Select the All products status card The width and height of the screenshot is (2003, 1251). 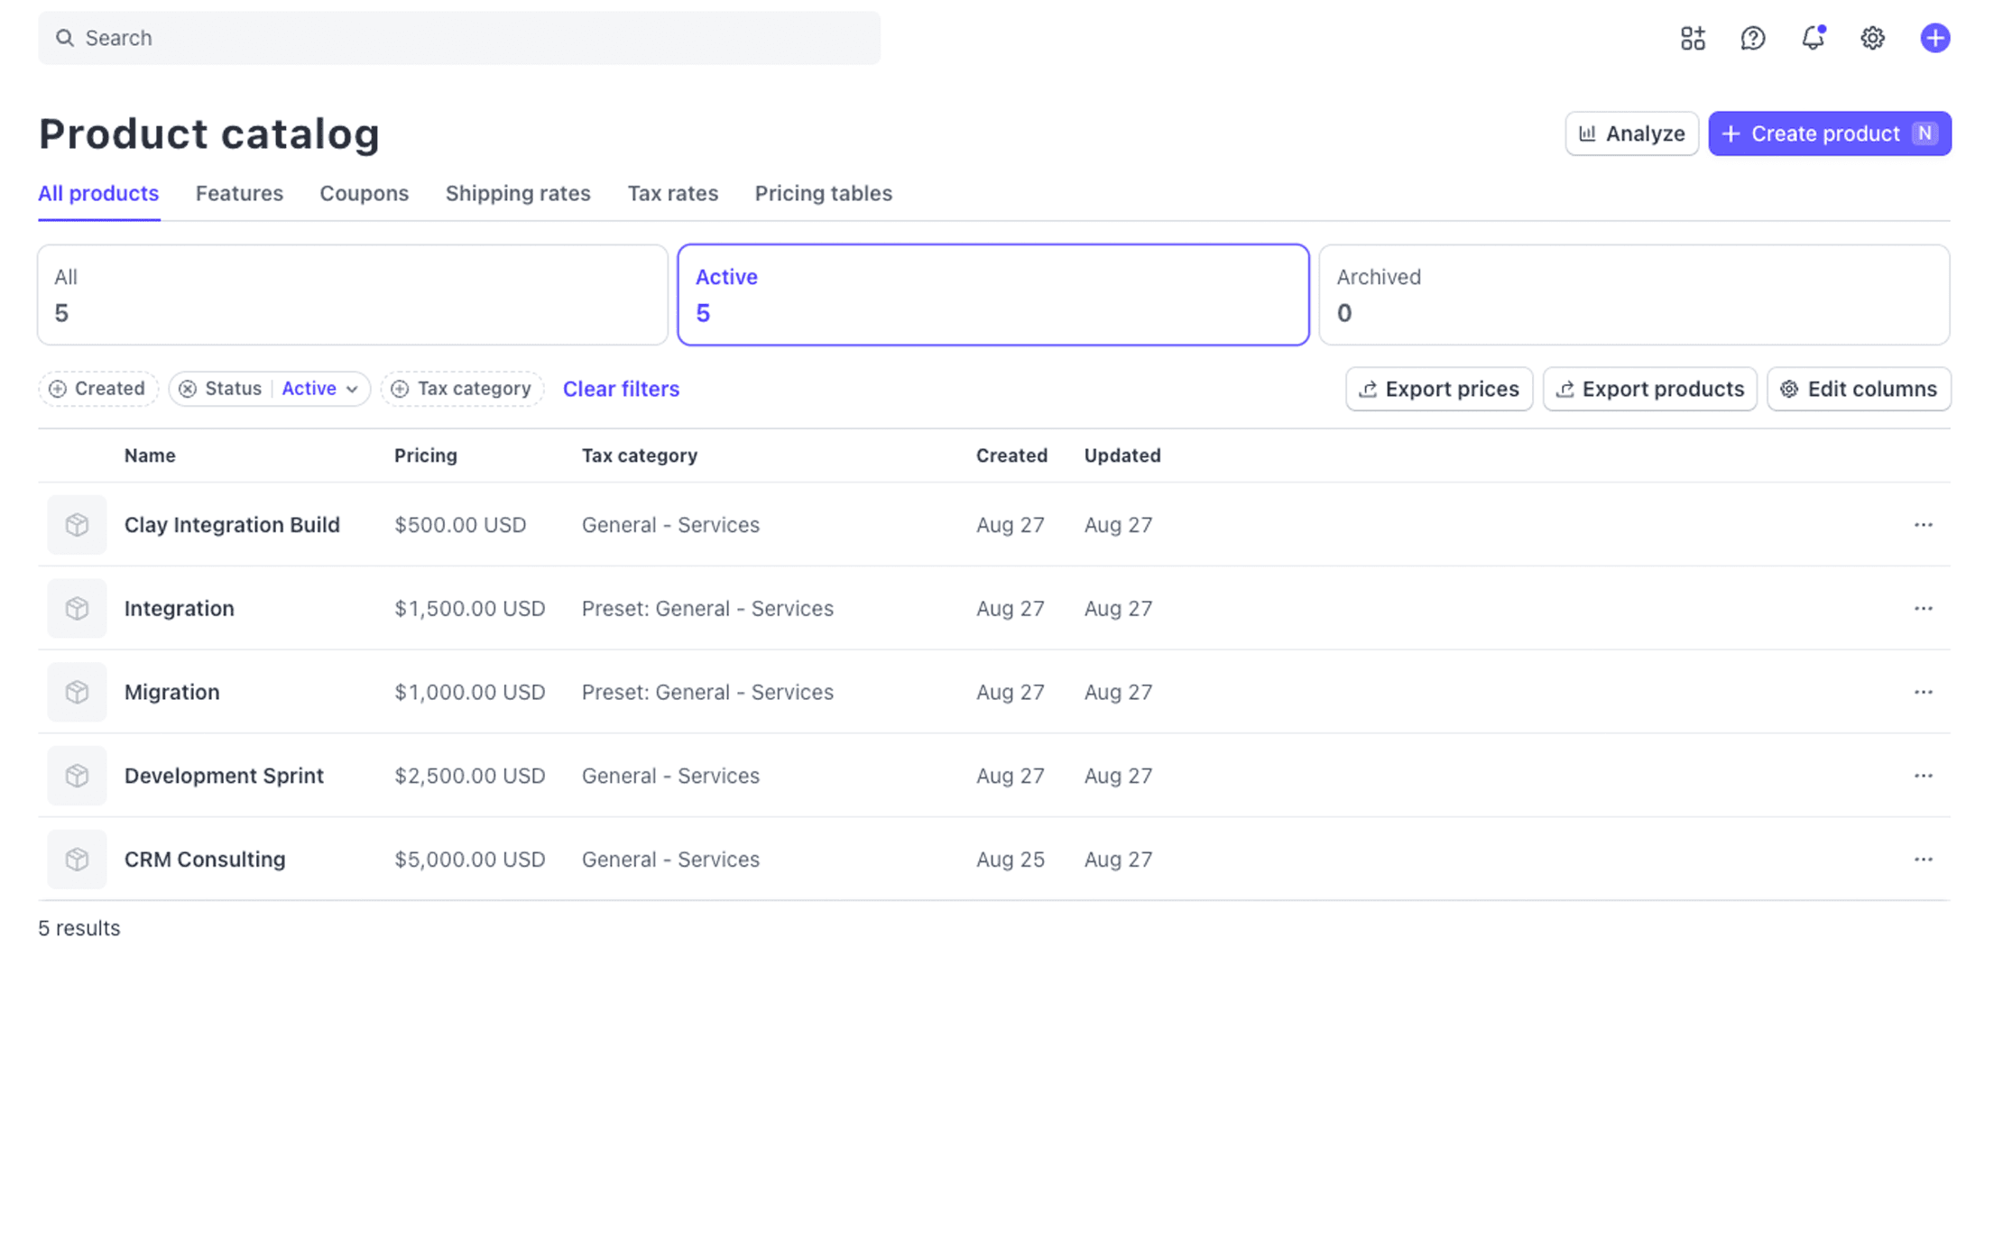pos(352,295)
